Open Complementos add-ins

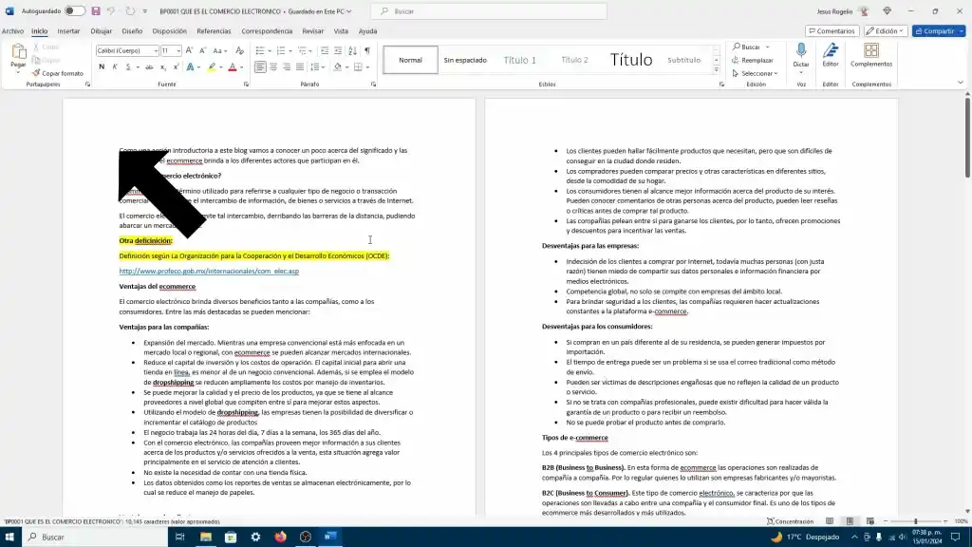[x=871, y=54]
